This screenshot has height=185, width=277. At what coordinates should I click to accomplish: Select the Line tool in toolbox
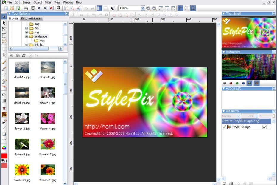pyautogui.click(x=4, y=128)
